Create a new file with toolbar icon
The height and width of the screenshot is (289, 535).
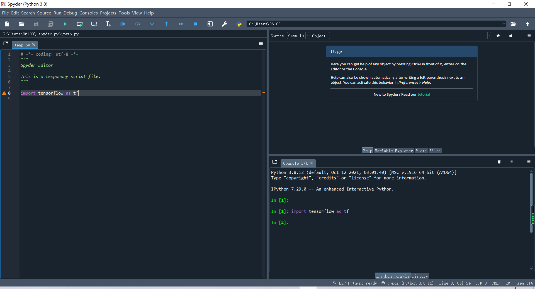7,24
